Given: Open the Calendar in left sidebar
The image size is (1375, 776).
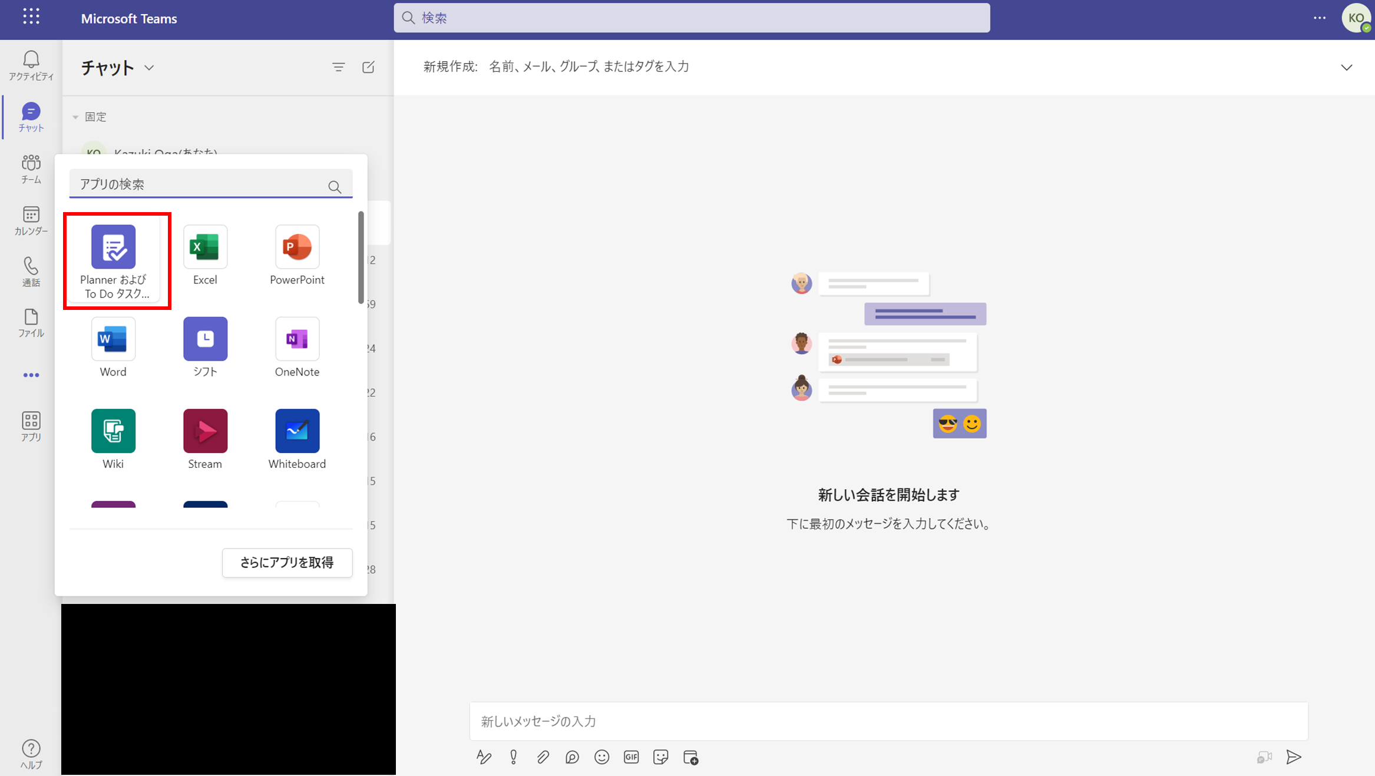Looking at the screenshot, I should point(31,221).
